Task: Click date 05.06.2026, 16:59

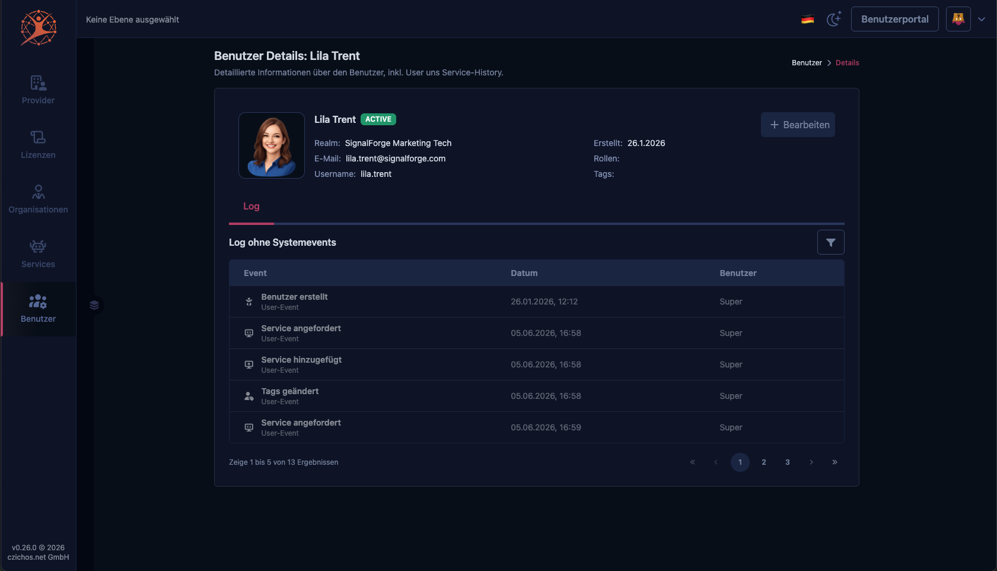Action: [x=546, y=427]
